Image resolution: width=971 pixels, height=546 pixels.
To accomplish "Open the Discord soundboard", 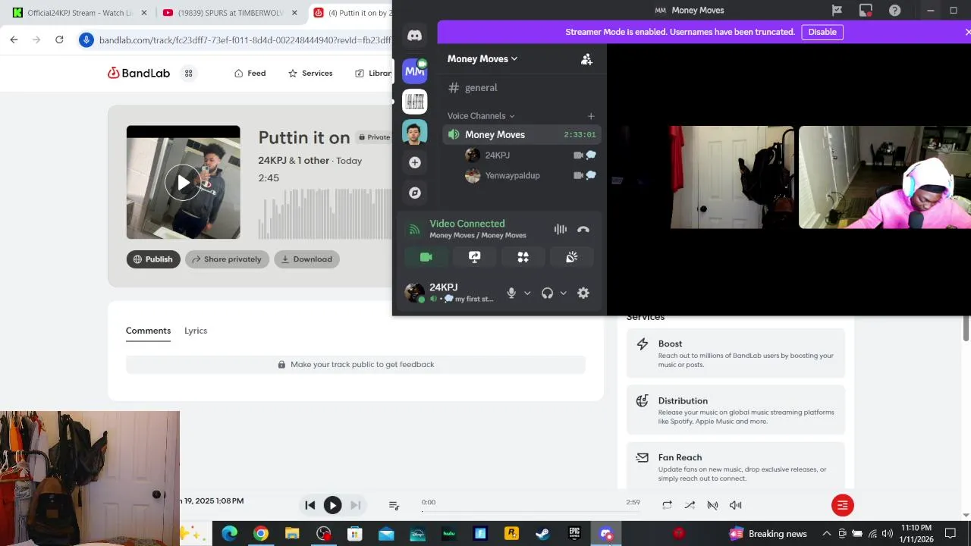I will click(x=572, y=257).
